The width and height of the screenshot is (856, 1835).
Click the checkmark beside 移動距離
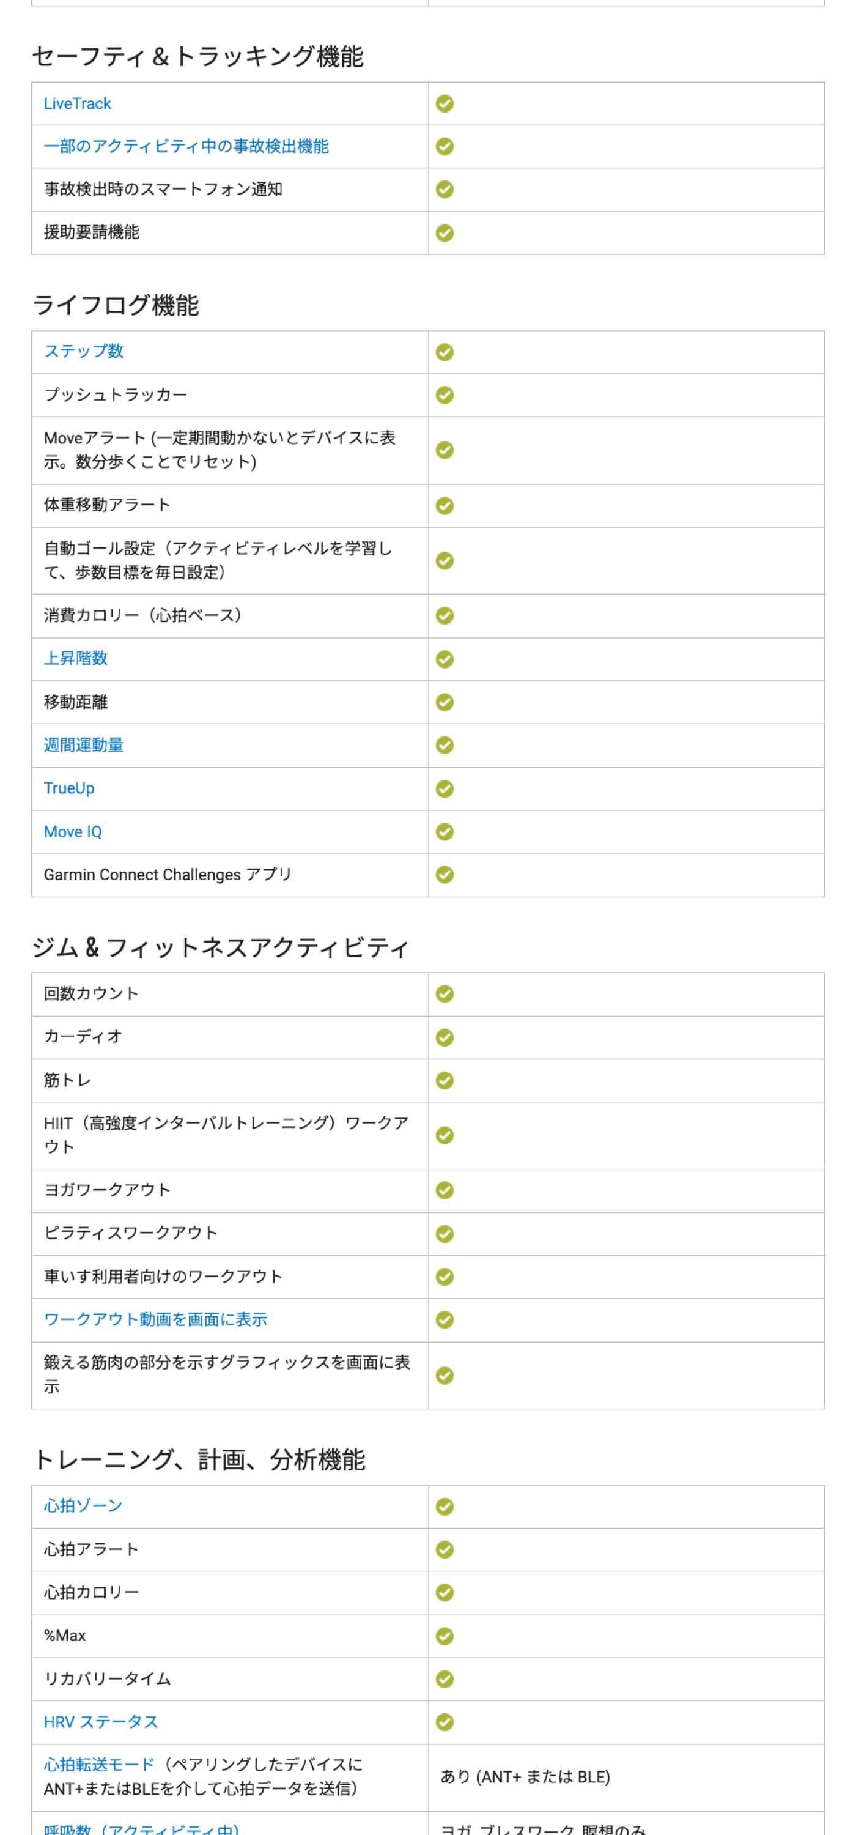(x=445, y=702)
